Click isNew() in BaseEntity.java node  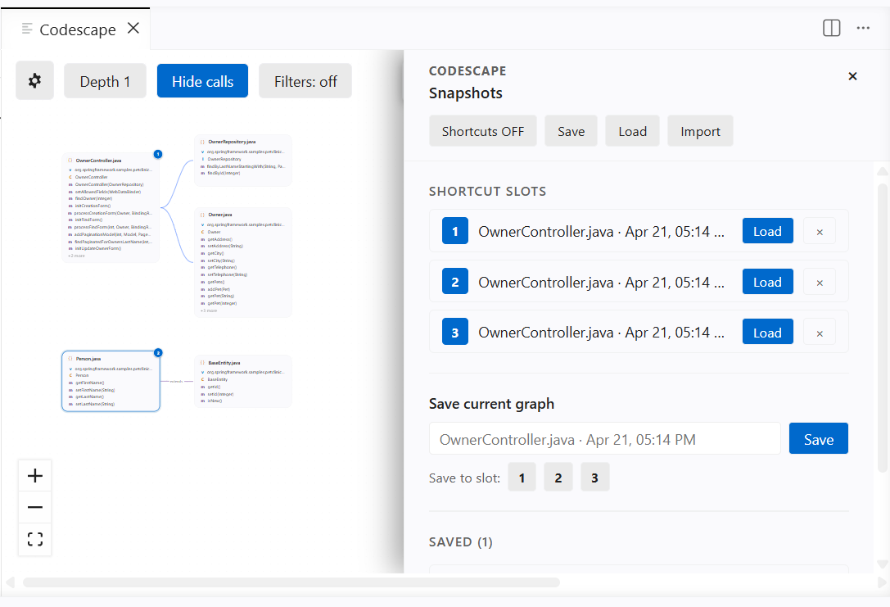(214, 401)
